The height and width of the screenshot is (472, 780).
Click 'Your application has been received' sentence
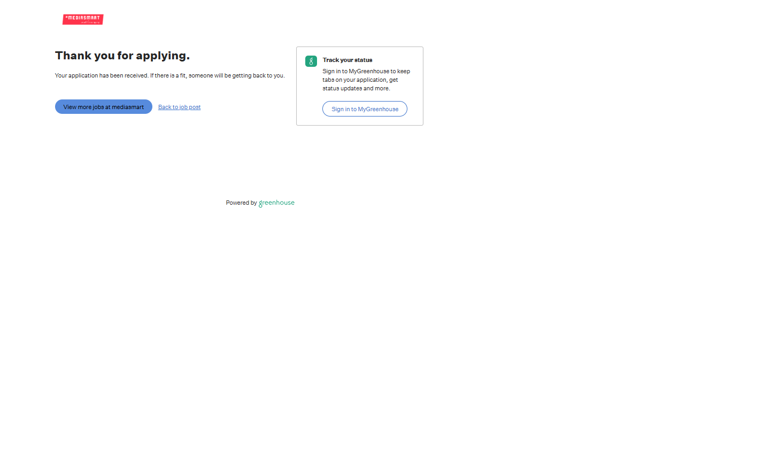[x=102, y=76]
